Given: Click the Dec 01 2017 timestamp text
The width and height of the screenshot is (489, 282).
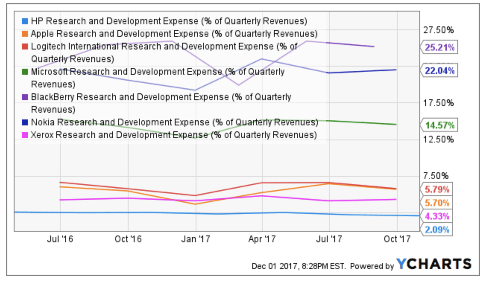Looking at the screenshot, I should click(299, 266).
